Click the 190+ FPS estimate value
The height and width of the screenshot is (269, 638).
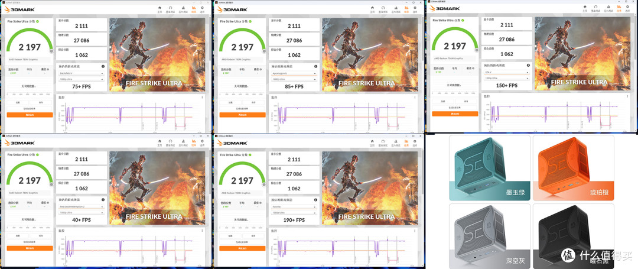(x=294, y=220)
